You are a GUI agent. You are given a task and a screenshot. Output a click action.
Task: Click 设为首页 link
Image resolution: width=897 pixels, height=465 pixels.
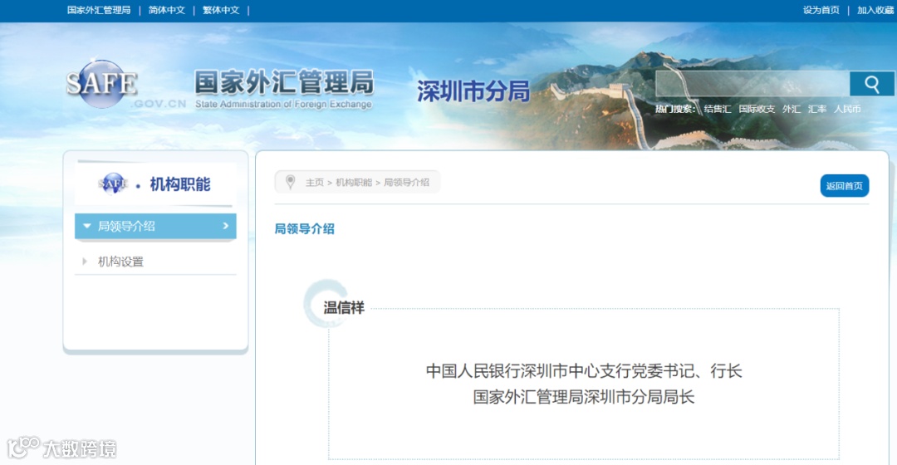tap(821, 10)
